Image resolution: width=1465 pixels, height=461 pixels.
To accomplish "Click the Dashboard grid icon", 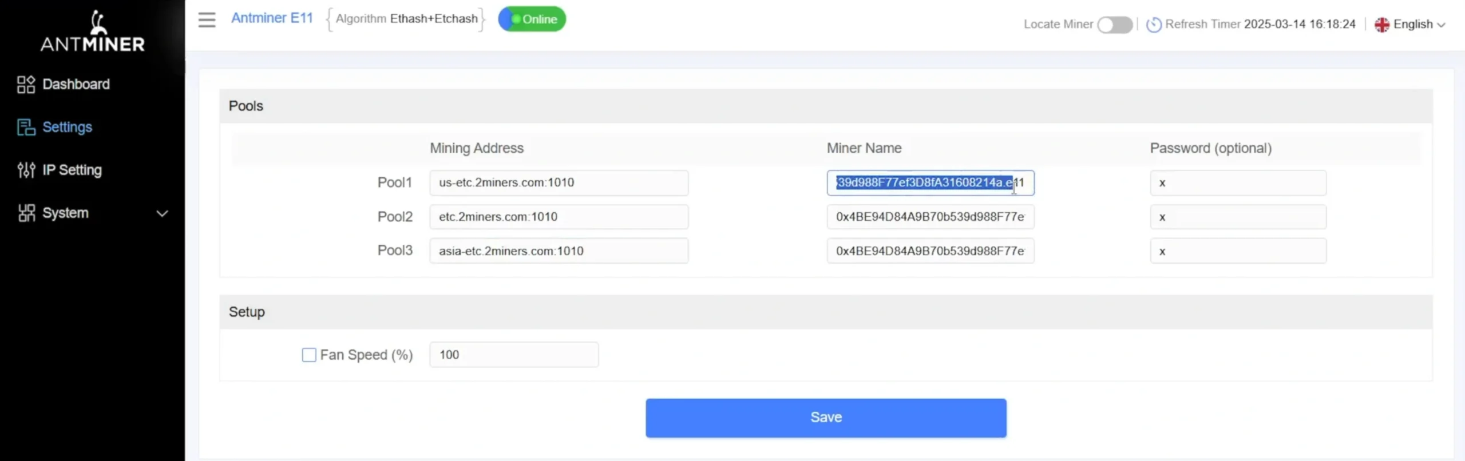I will pos(26,85).
